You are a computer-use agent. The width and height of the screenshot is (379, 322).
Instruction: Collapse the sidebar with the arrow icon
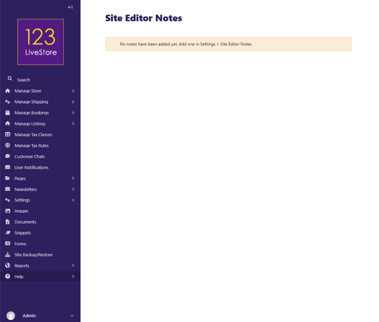70,7
